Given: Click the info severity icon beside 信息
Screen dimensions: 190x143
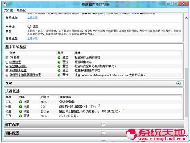Looking at the screenshot, I should tap(29, 26).
